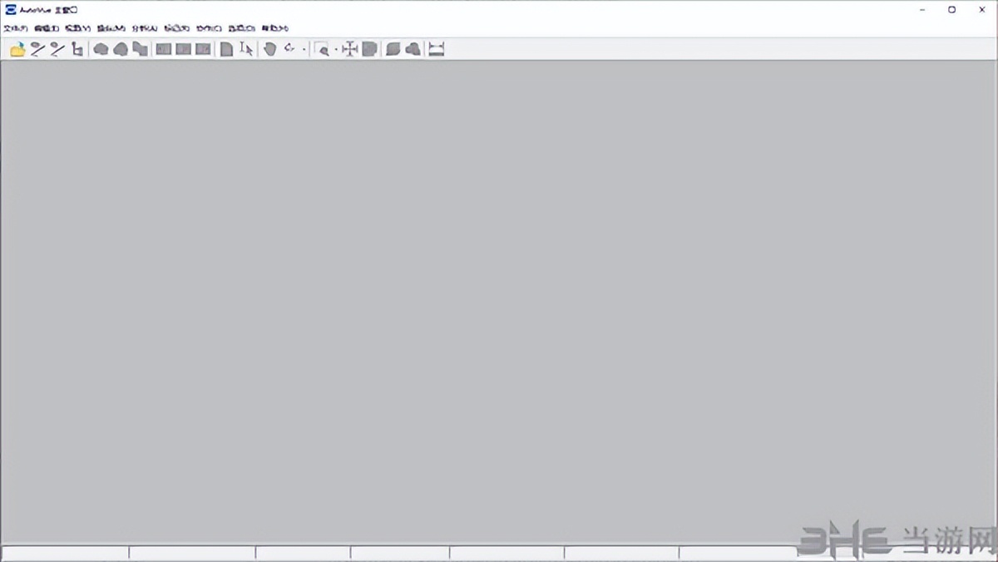The height and width of the screenshot is (562, 998).
Task: Click the third gray rectangle toolbar icon
Action: pyautogui.click(x=203, y=49)
